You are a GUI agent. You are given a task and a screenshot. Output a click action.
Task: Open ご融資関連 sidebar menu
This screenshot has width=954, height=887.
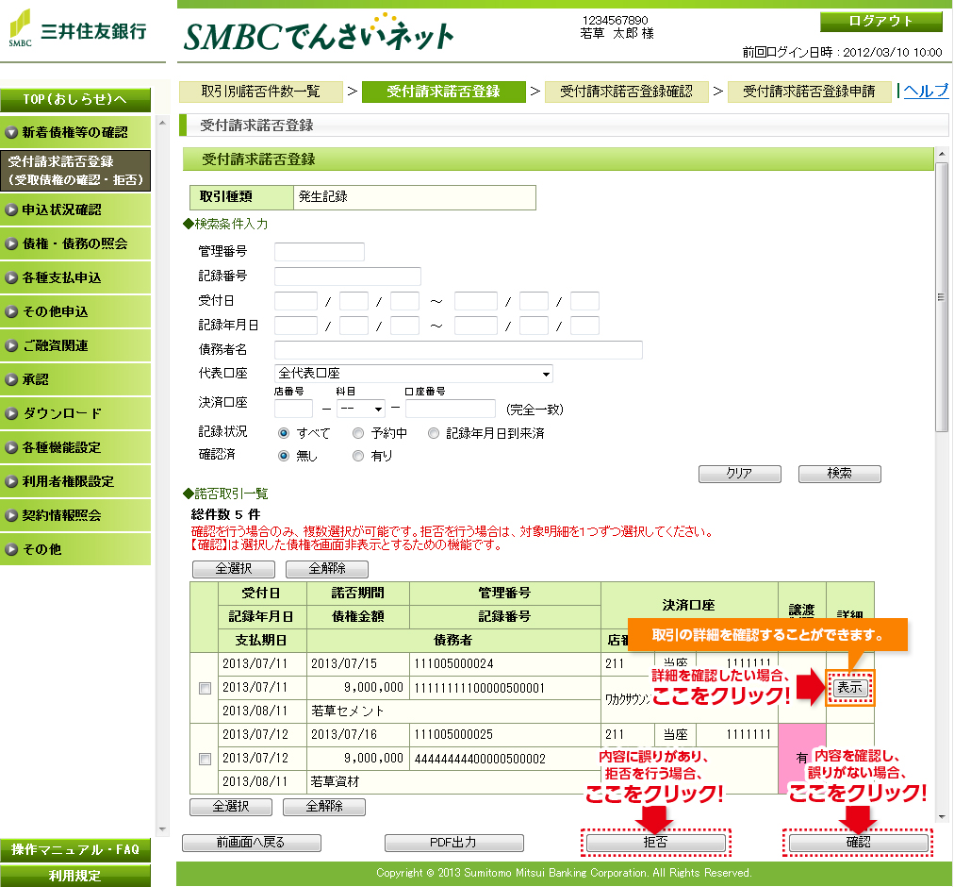click(x=75, y=345)
